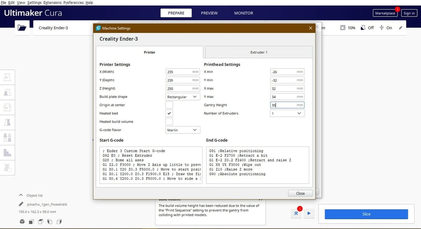Open the file folder icon

click(22, 28)
